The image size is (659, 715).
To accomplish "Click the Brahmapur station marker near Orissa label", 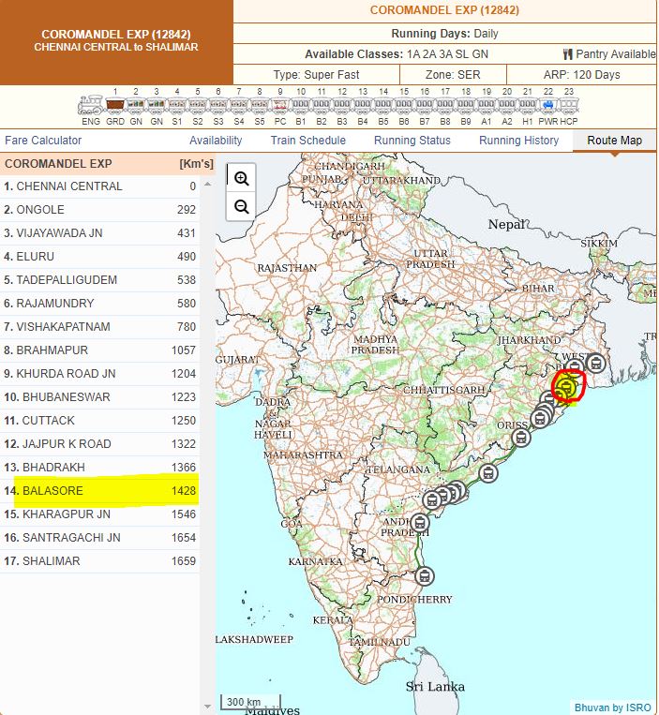I will pos(521,438).
